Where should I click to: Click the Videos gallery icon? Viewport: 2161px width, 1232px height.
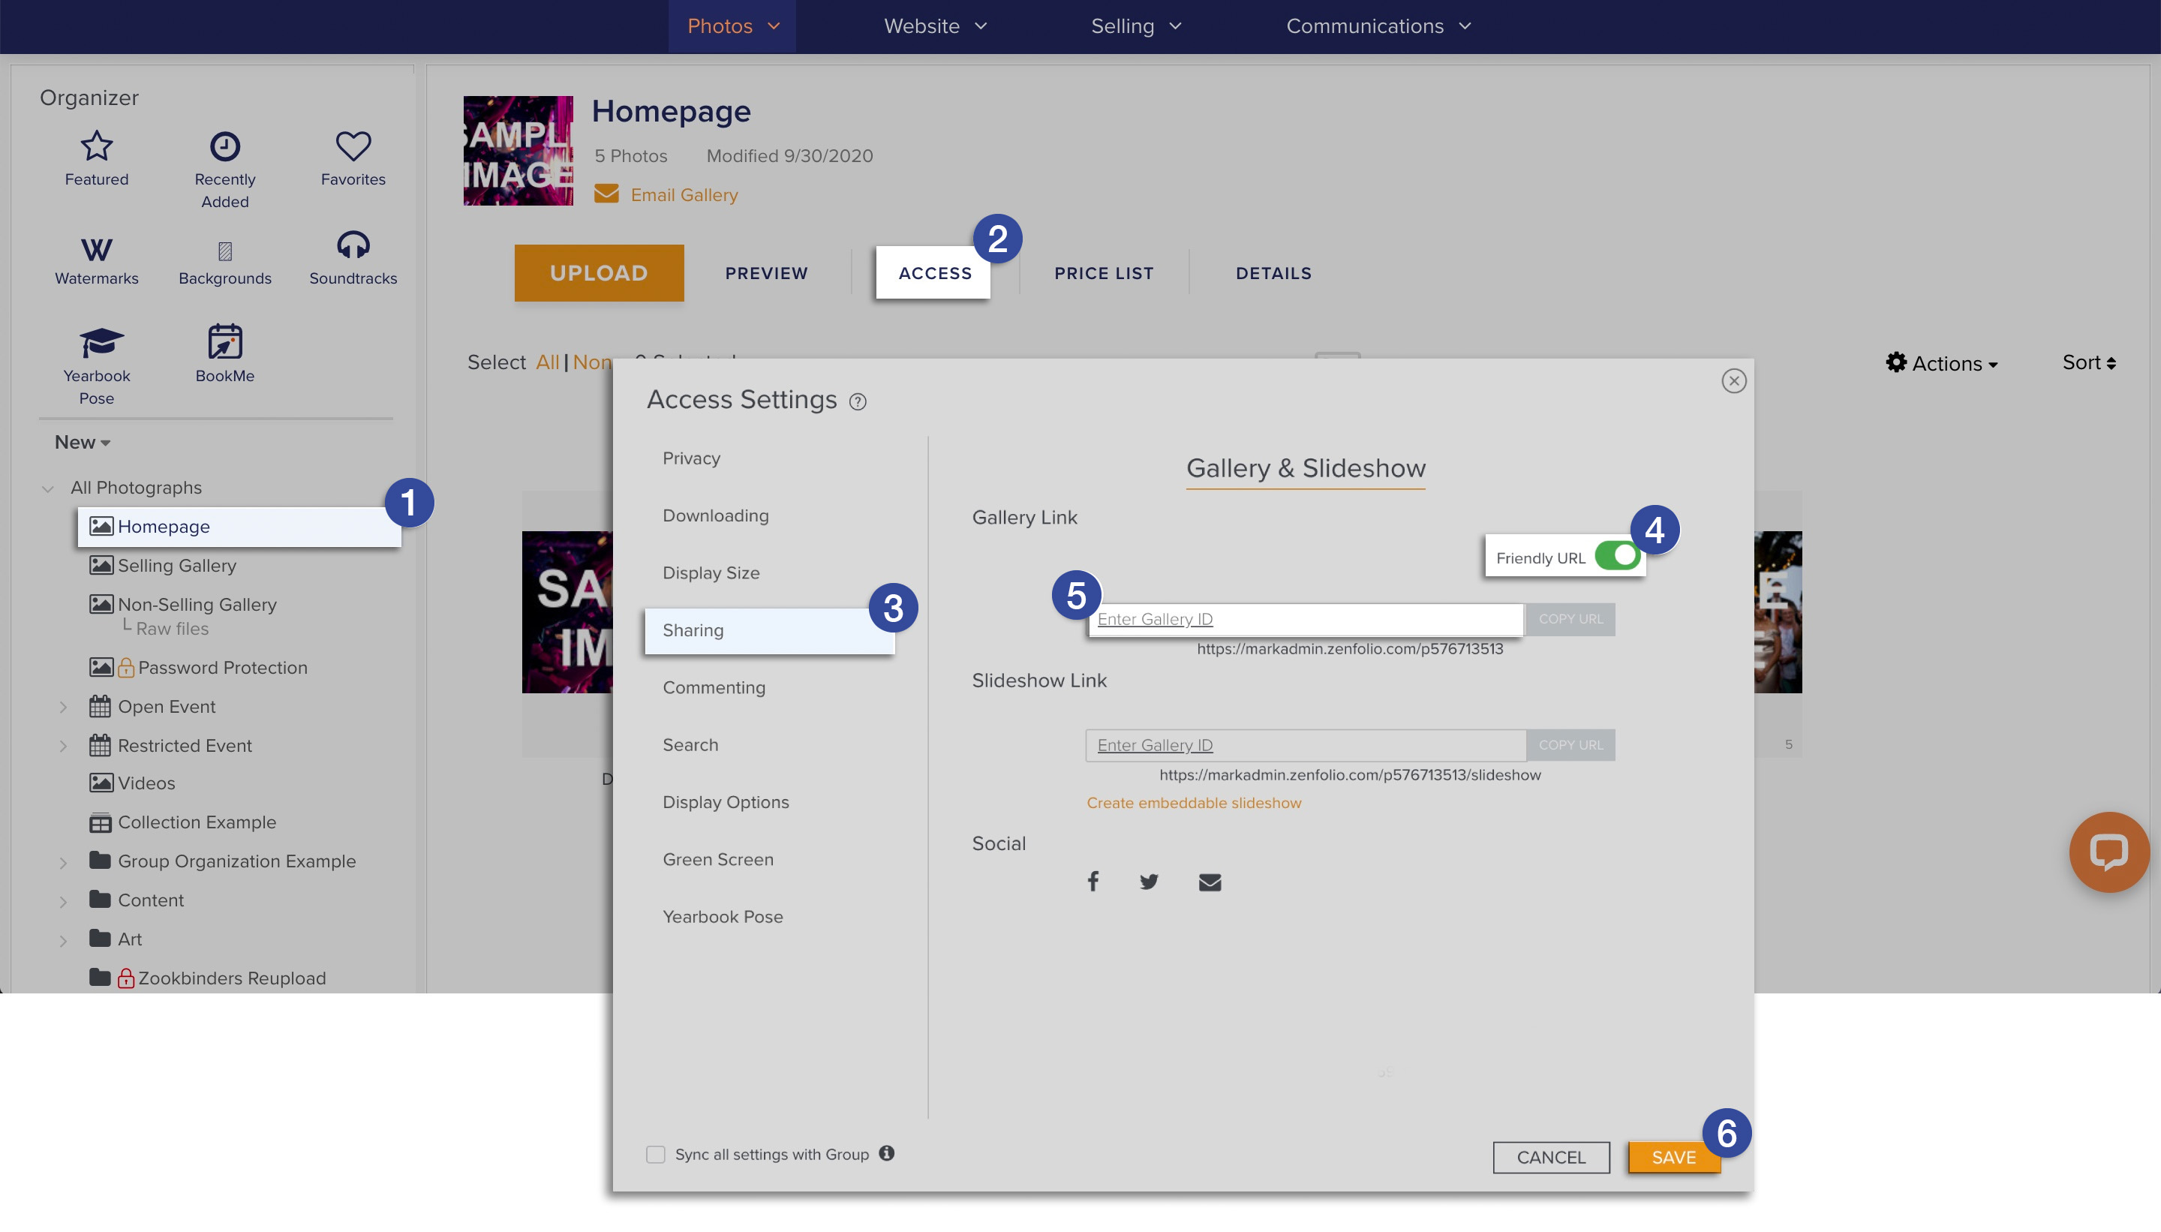click(x=101, y=783)
